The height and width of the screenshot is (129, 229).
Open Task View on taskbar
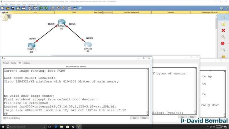pyautogui.click(x=50, y=126)
